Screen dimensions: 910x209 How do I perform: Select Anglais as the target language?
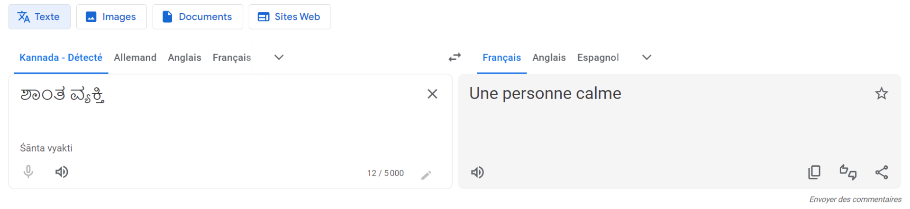coord(549,57)
